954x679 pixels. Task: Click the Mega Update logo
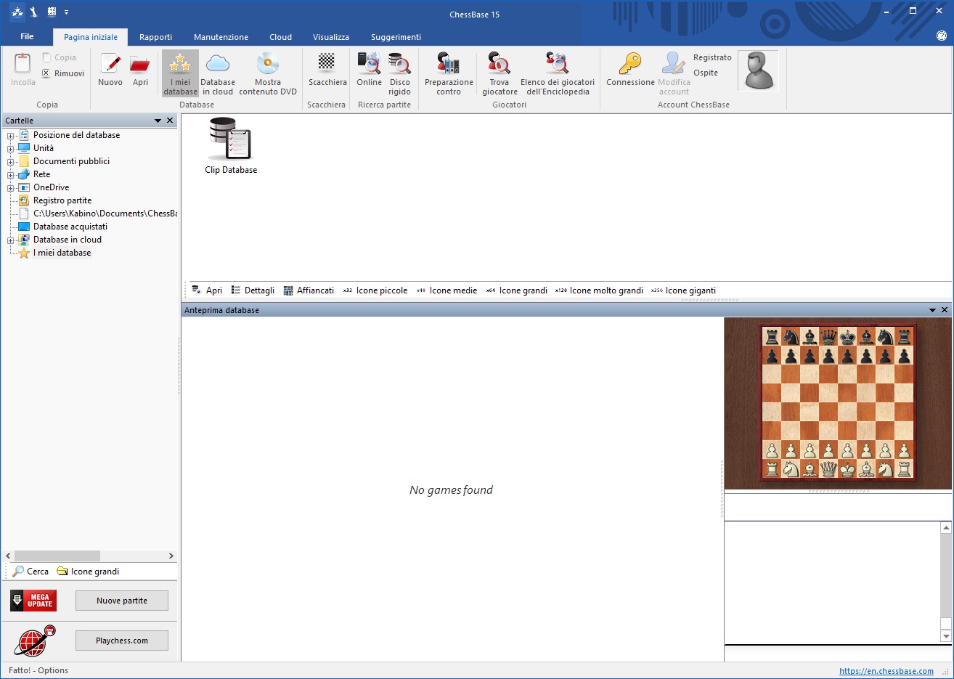click(x=33, y=601)
